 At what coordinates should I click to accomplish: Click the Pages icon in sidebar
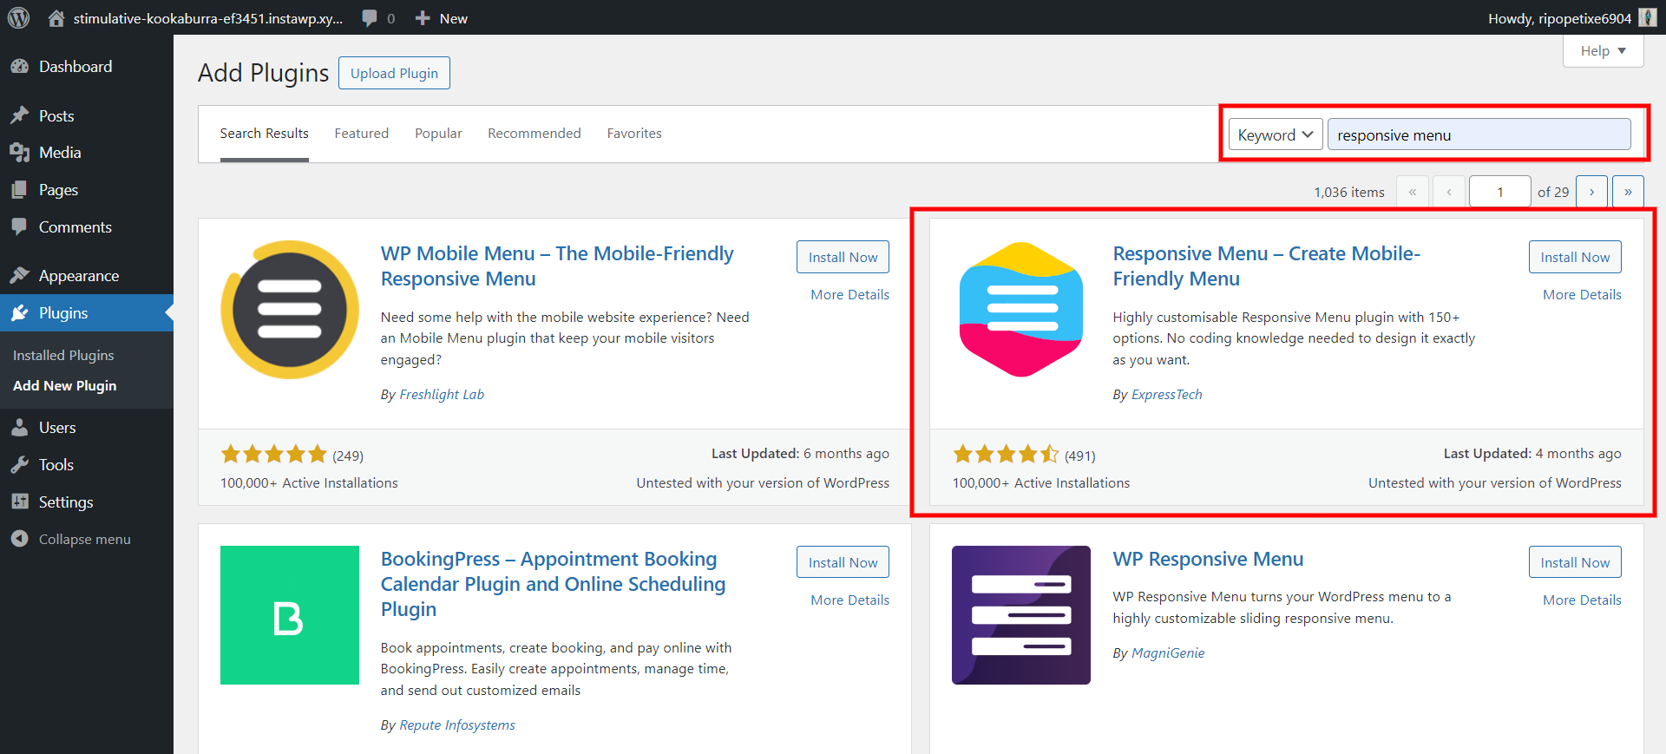(x=19, y=190)
